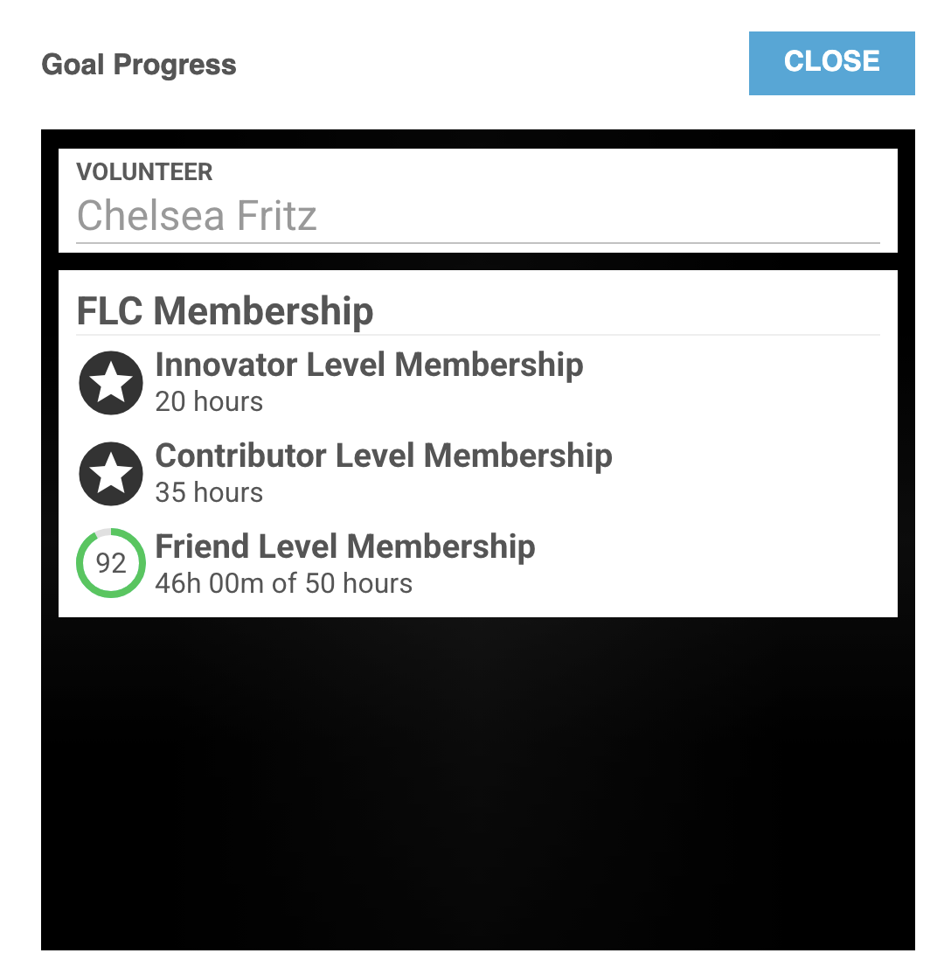
Task: Open the Friend Level Membership title
Action: [345, 546]
